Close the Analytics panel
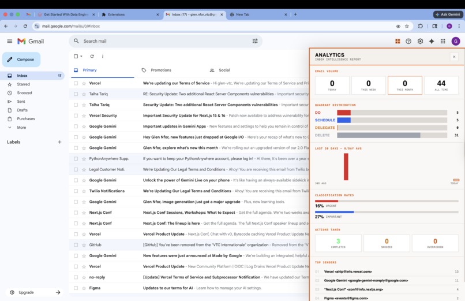Screen dimensions: 465x301 454,57
